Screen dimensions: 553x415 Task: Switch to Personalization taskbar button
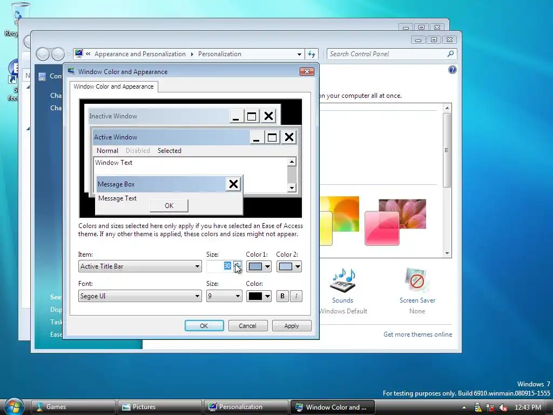[x=246, y=407]
